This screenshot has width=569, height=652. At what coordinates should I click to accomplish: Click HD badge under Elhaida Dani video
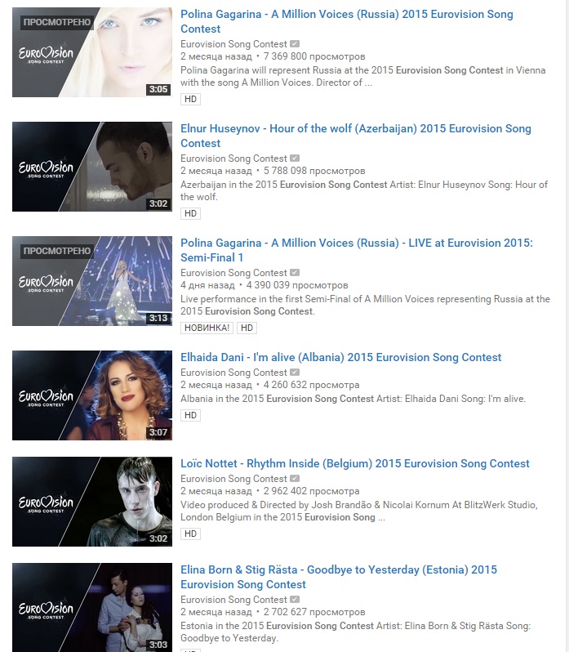(x=191, y=415)
